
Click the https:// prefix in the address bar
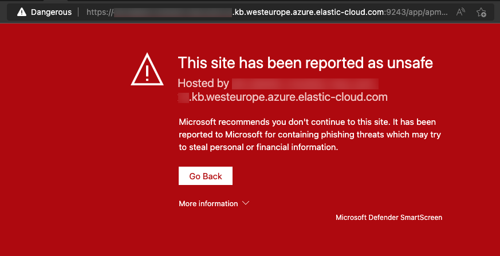pos(99,12)
